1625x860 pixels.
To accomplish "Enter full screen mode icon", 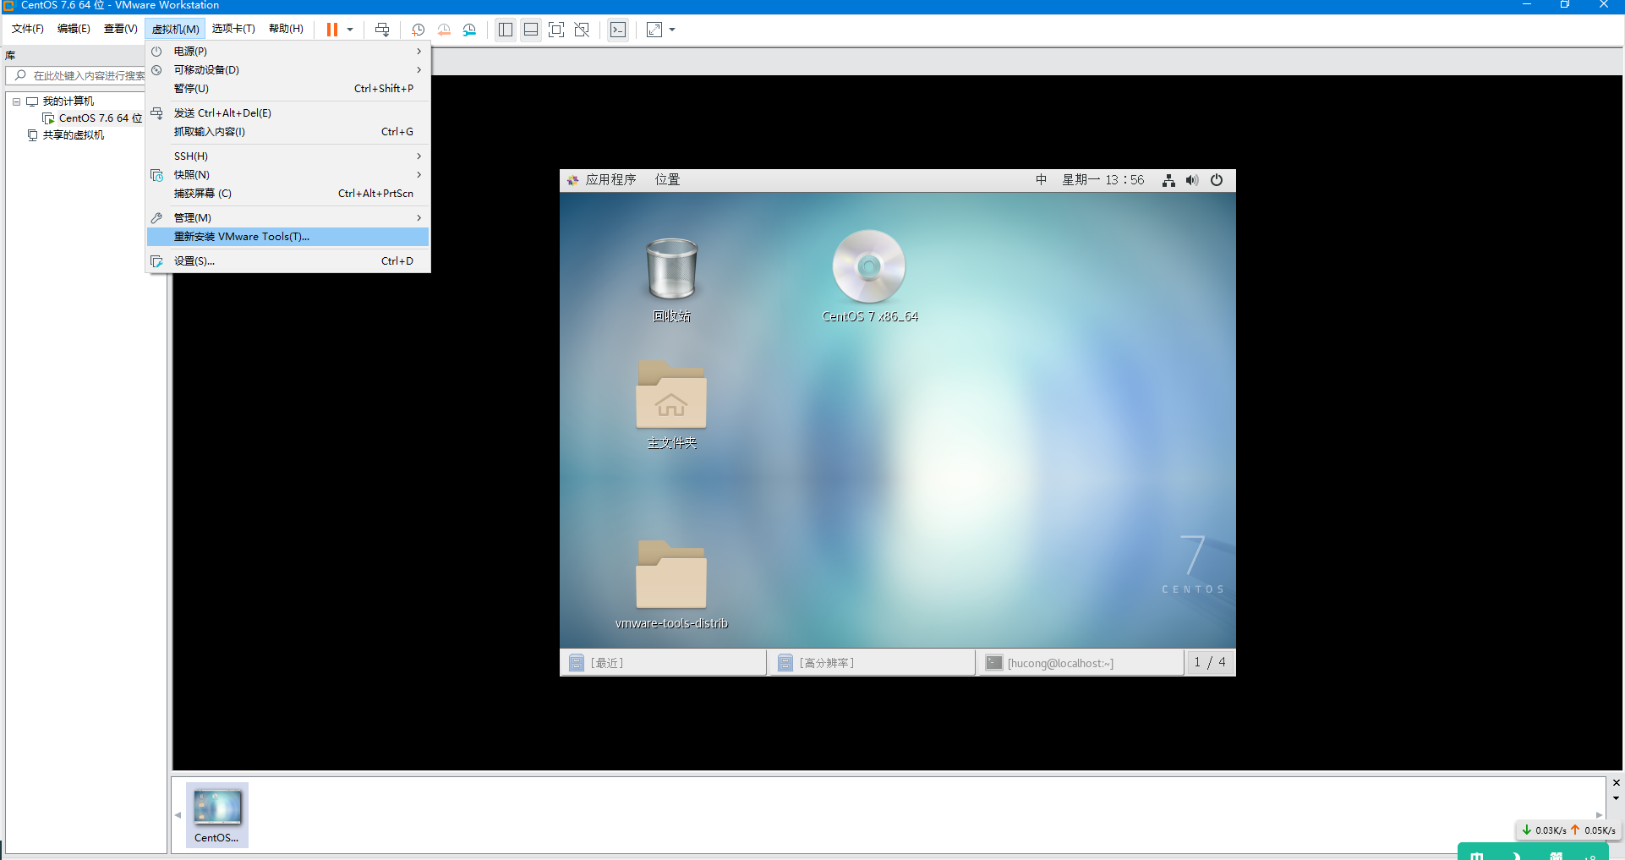I will pyautogui.click(x=556, y=30).
